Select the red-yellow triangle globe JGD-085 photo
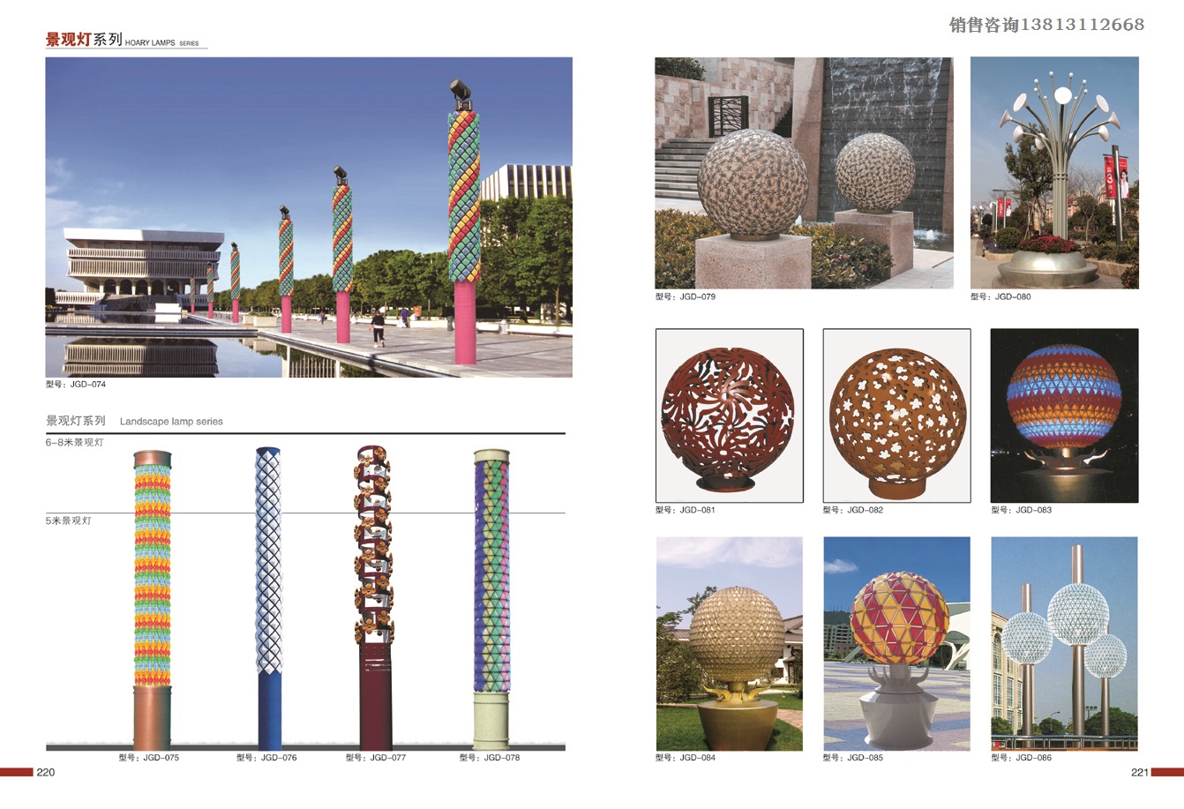 tap(896, 644)
